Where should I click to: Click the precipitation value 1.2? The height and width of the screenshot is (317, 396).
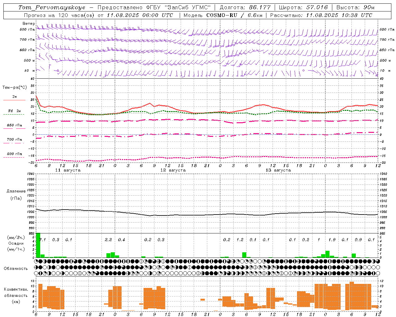coord(240,240)
